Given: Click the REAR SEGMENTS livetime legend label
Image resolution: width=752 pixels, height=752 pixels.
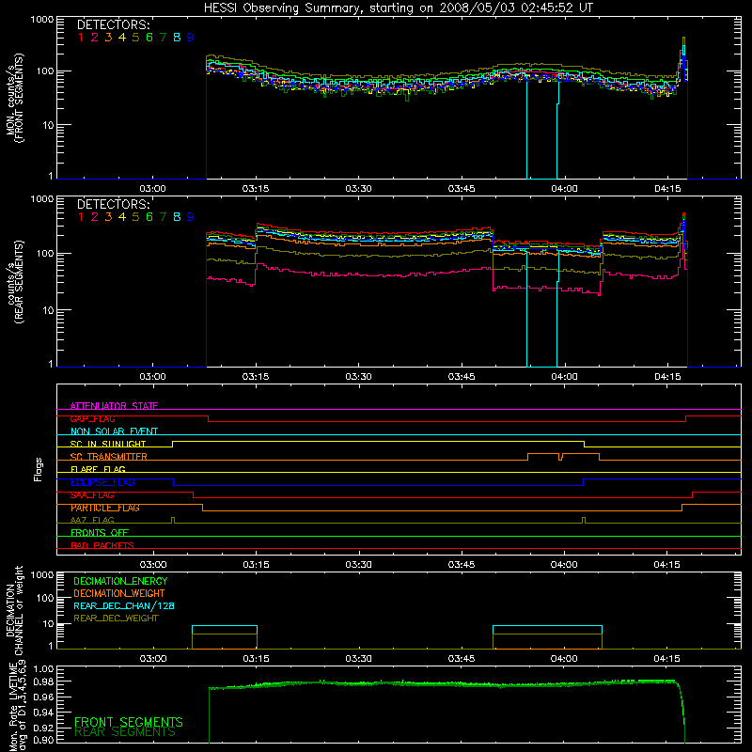Looking at the screenshot, I should [125, 732].
